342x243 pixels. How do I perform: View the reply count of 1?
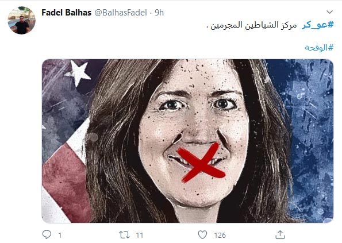pos(60,235)
